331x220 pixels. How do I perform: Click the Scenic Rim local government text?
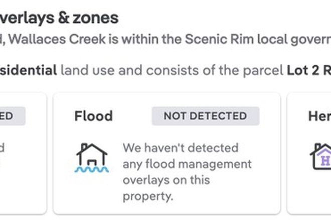click(x=258, y=39)
